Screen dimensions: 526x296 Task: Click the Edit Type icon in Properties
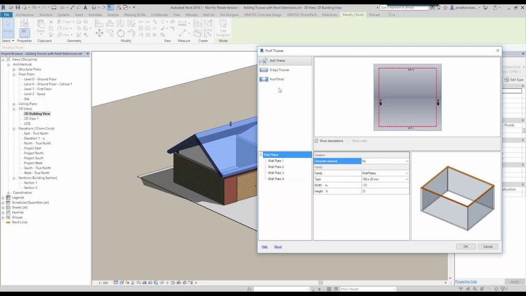click(x=506, y=80)
